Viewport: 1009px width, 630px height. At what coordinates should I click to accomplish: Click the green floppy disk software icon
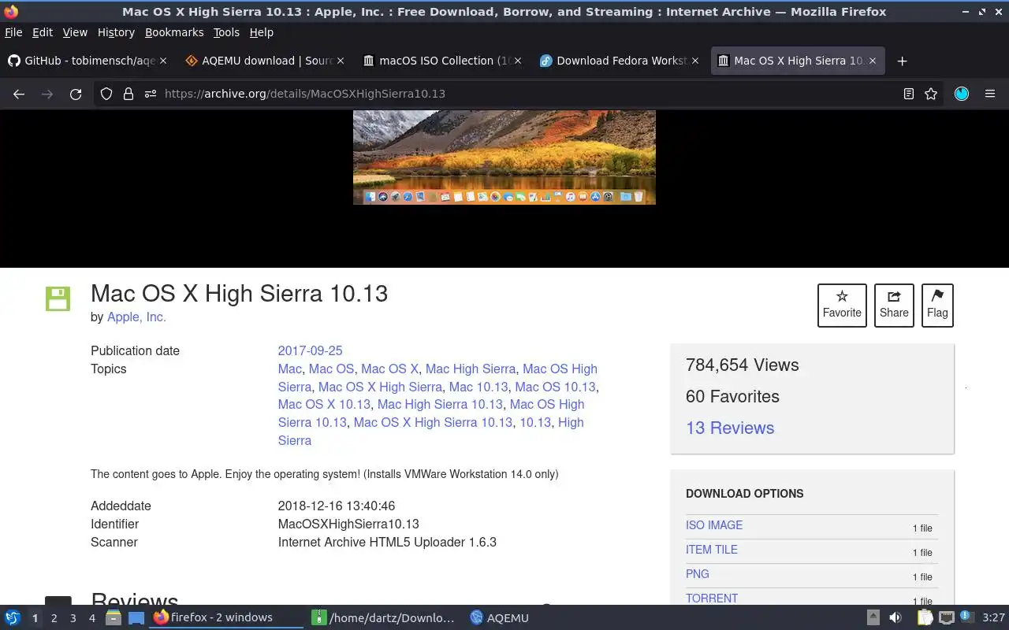coord(58,299)
